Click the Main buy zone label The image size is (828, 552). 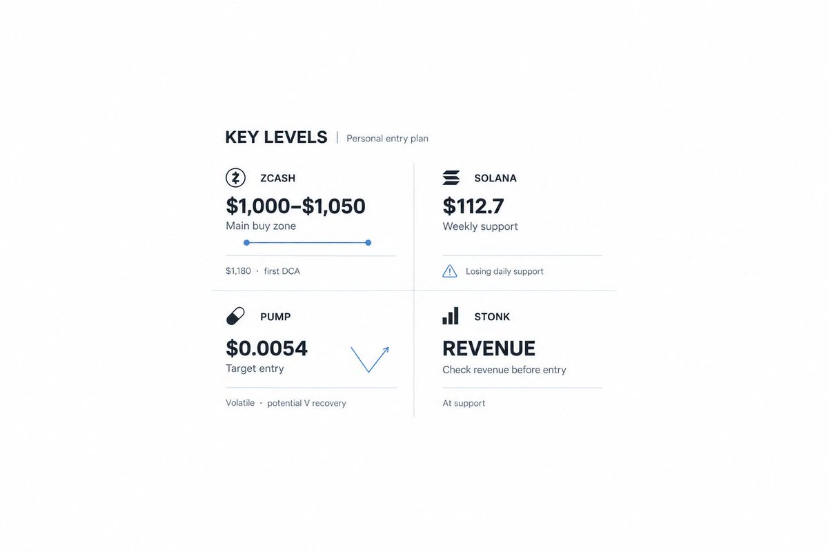[261, 226]
